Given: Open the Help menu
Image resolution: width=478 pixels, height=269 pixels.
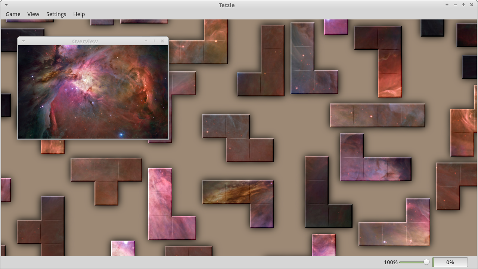Looking at the screenshot, I should tap(79, 14).
